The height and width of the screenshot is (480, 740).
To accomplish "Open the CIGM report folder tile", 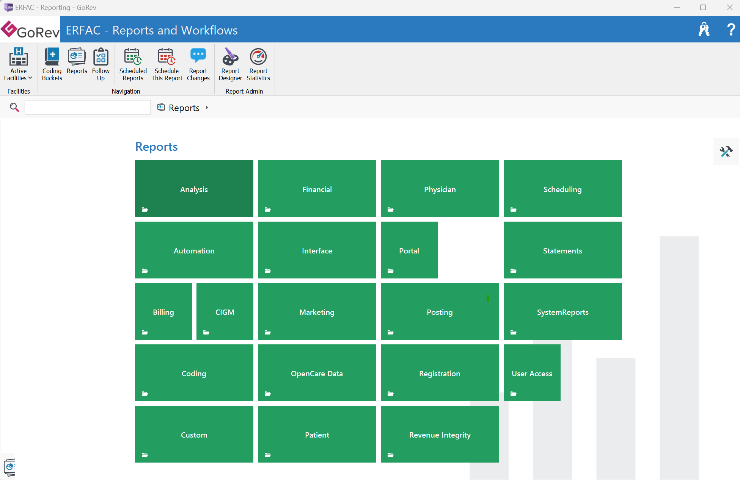I will coord(225,311).
